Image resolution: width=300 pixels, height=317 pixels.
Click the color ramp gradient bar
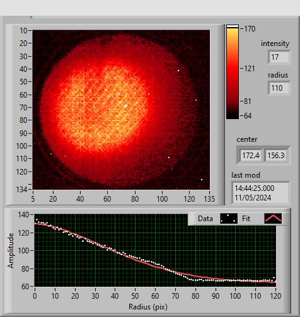pos(233,74)
